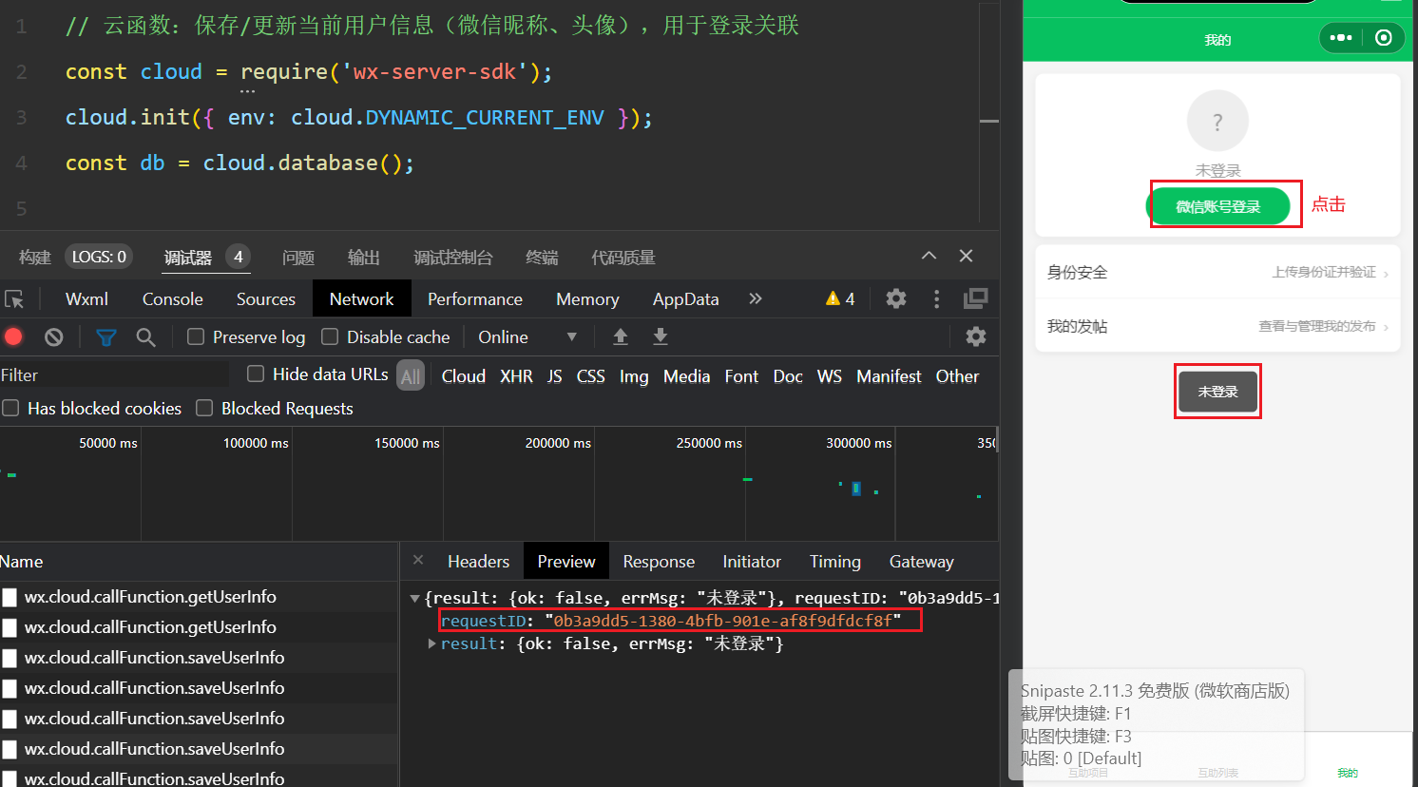Viewport: 1418px width, 787px height.
Task: Click the import HAR upload icon
Action: (621, 336)
